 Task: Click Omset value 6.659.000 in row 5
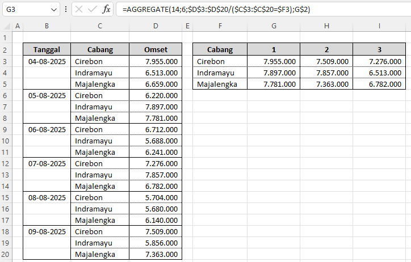pyautogui.click(x=156, y=84)
